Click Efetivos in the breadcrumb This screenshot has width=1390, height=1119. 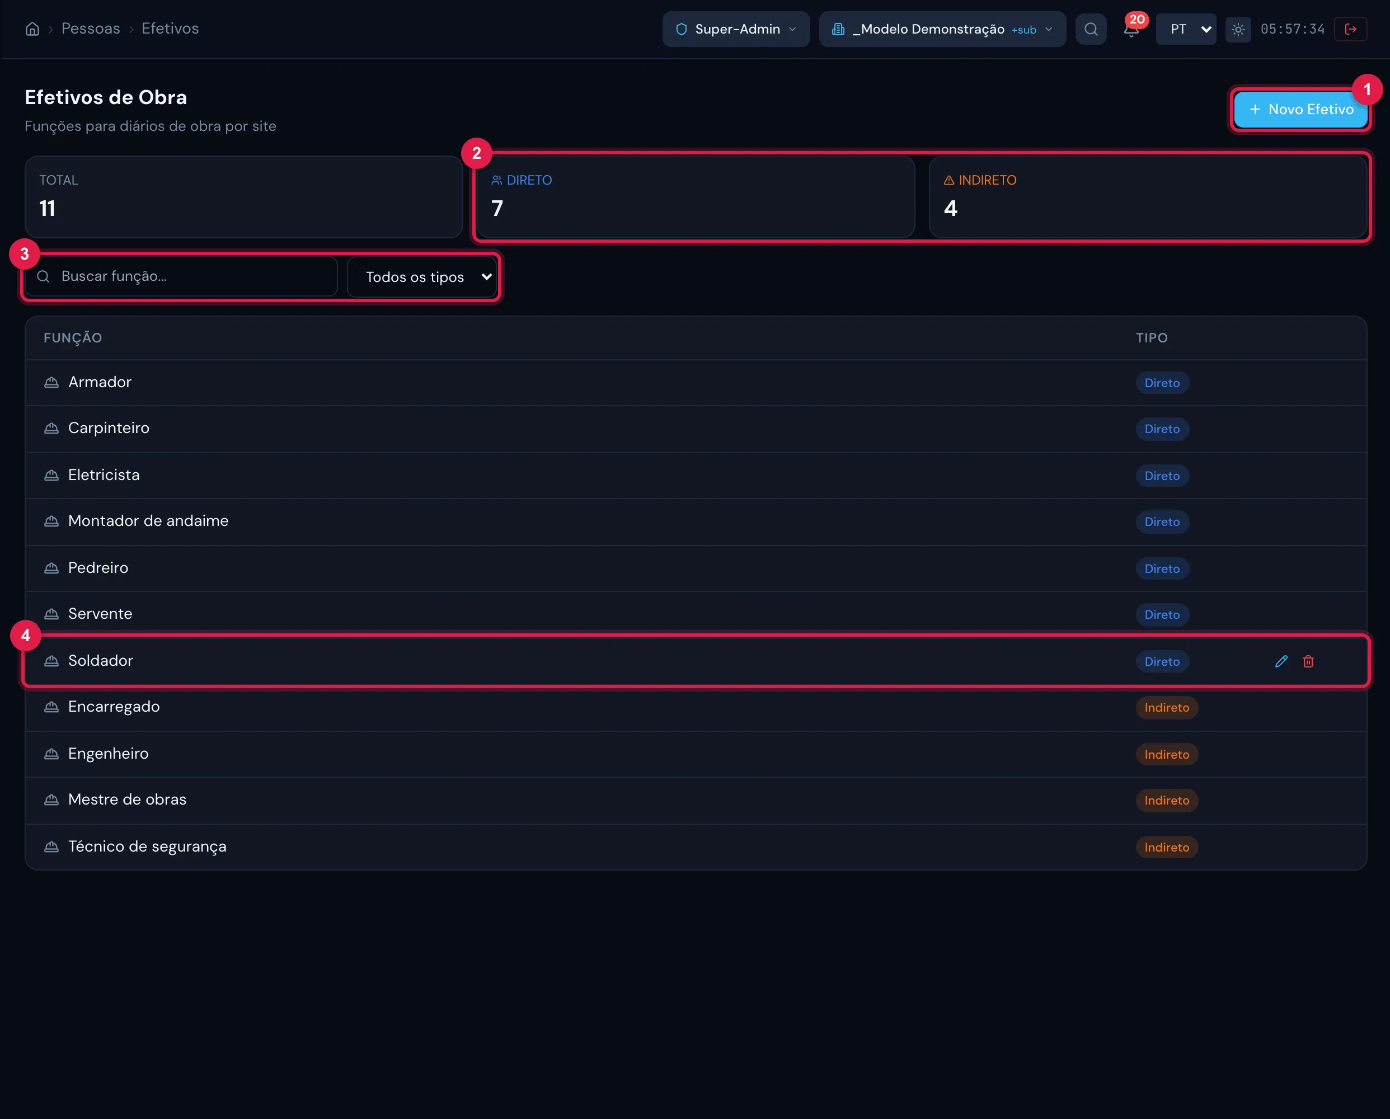(x=170, y=29)
